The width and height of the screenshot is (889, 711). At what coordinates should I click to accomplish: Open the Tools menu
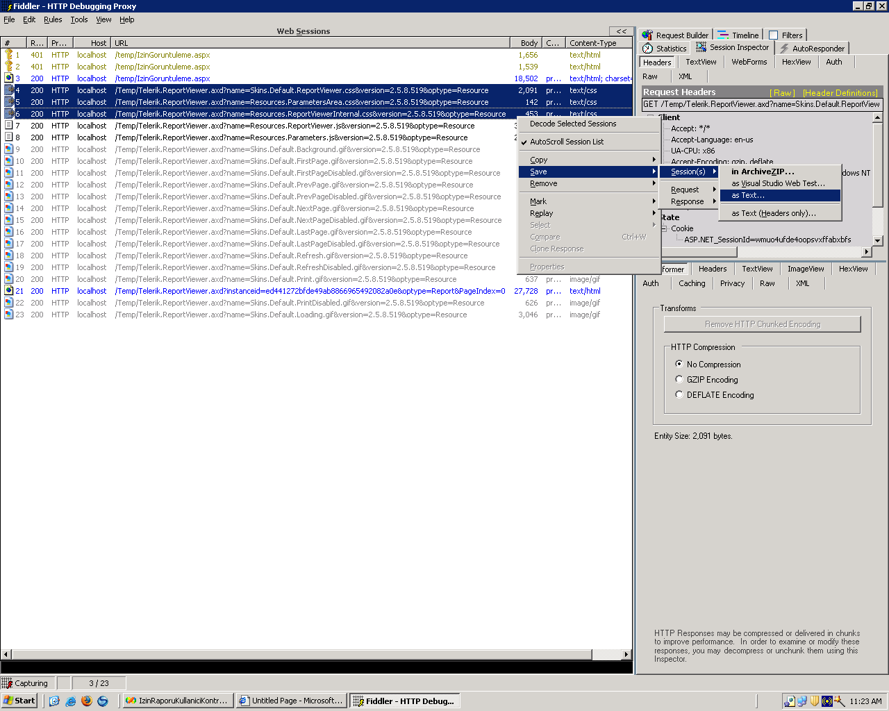click(x=79, y=19)
